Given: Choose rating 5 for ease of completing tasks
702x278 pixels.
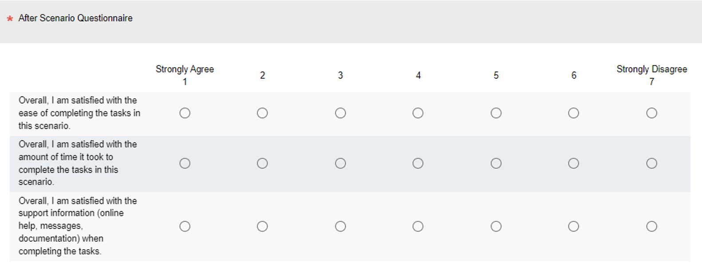Looking at the screenshot, I should click(496, 113).
